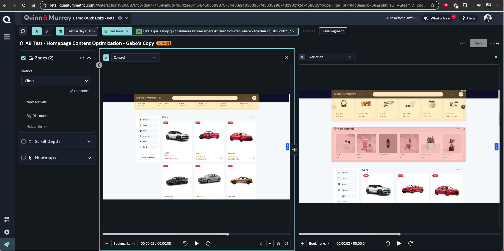Click the New Arrivals zone overlay in Variation
Image resolution: width=504 pixels, height=251 pixels.
399,145
